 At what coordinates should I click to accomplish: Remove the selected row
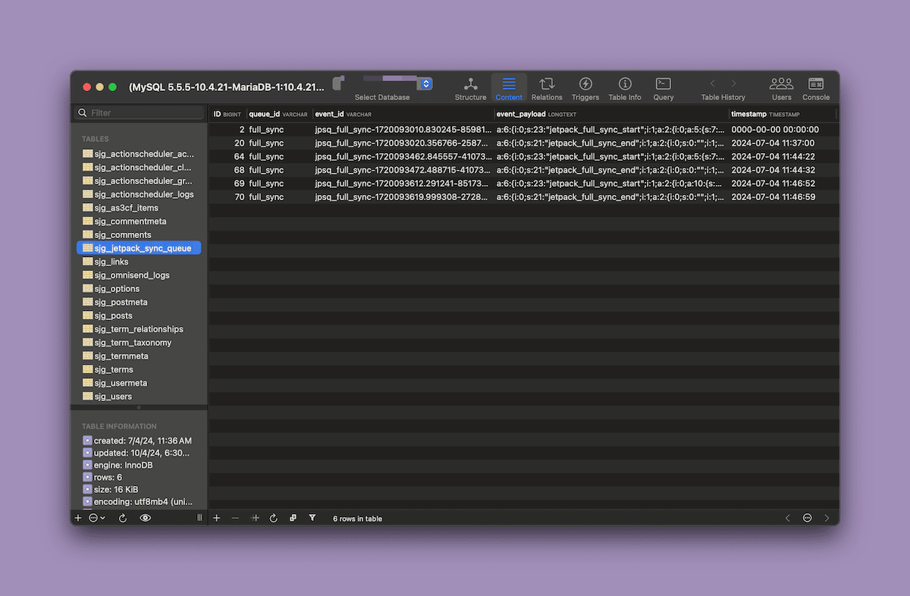(235, 518)
